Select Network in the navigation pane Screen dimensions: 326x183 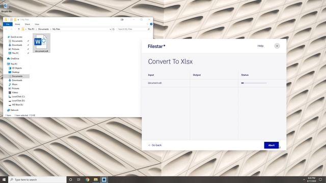[x=14, y=110]
